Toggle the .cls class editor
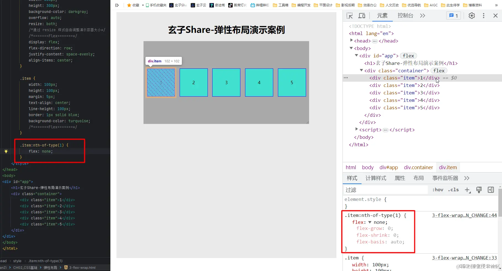The height and width of the screenshot is (271, 502). click(x=453, y=190)
